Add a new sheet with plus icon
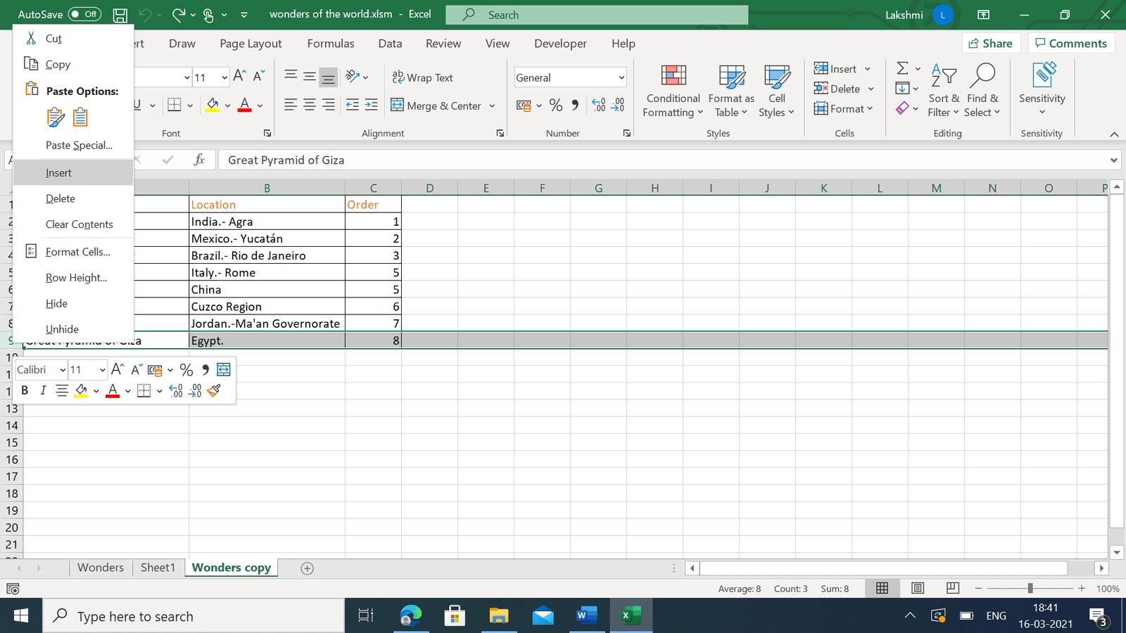The image size is (1126, 633). [x=307, y=568]
